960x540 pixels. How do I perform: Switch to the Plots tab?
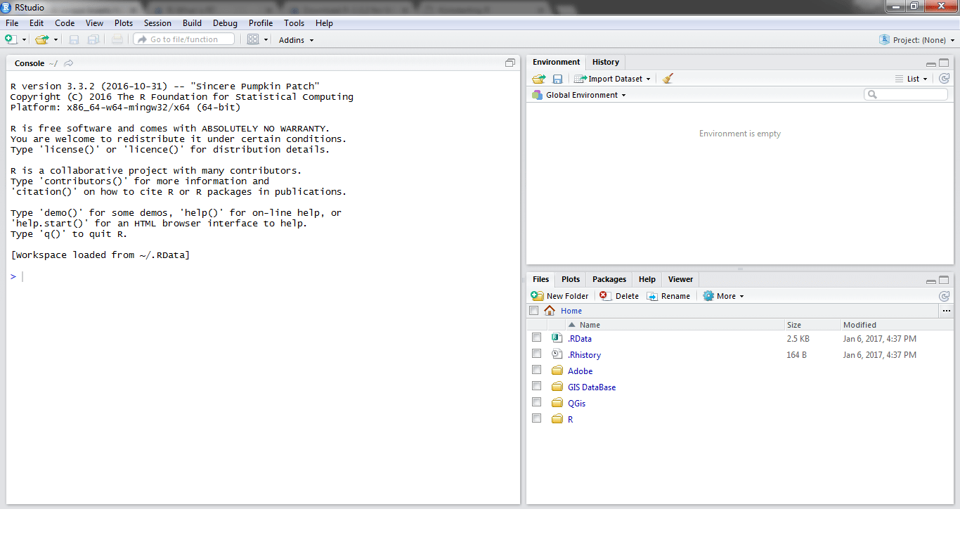pyautogui.click(x=571, y=279)
